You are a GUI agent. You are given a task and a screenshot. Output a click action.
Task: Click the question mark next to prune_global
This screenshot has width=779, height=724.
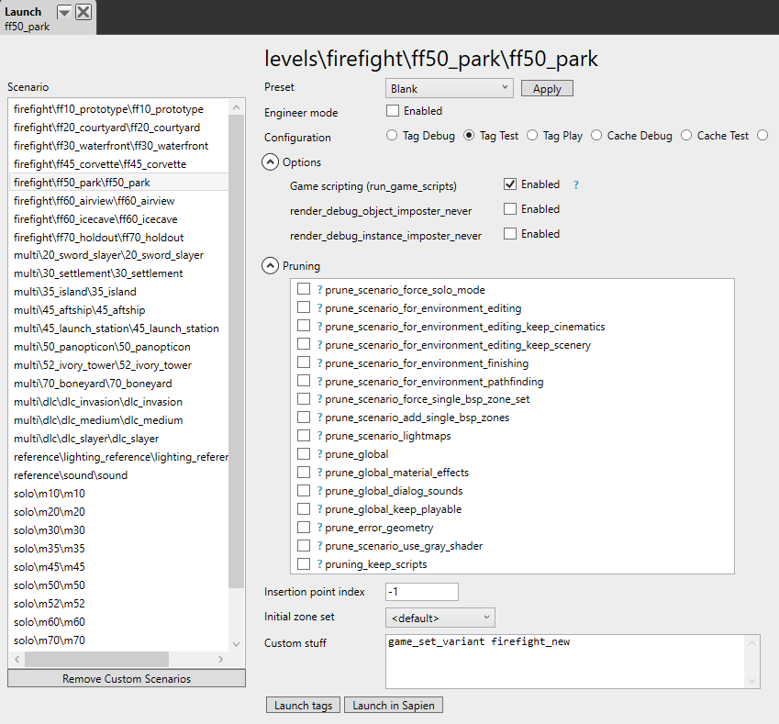pos(317,453)
